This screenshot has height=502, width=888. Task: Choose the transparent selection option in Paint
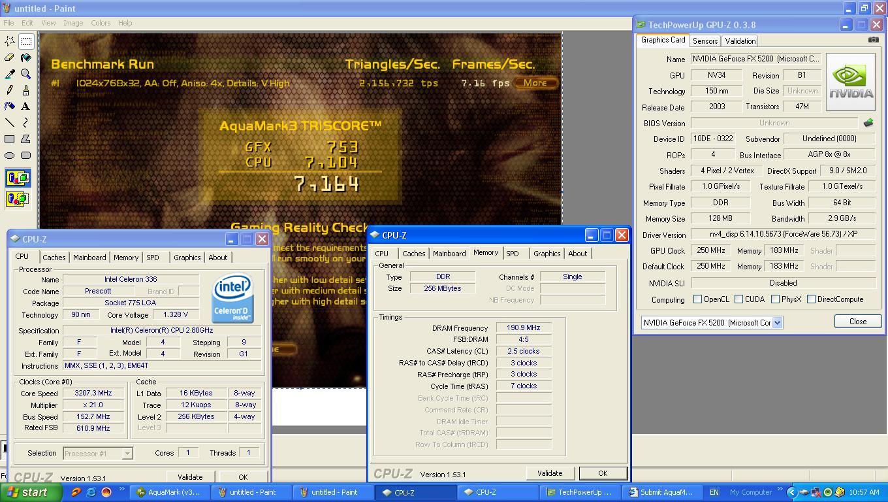(x=18, y=199)
